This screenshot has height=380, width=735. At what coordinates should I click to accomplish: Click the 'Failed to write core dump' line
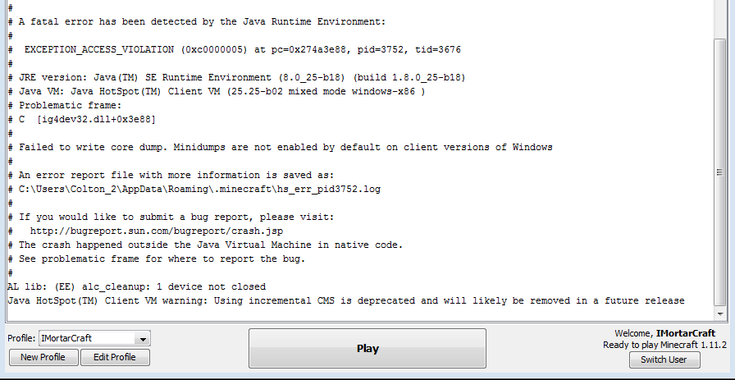pyautogui.click(x=284, y=147)
